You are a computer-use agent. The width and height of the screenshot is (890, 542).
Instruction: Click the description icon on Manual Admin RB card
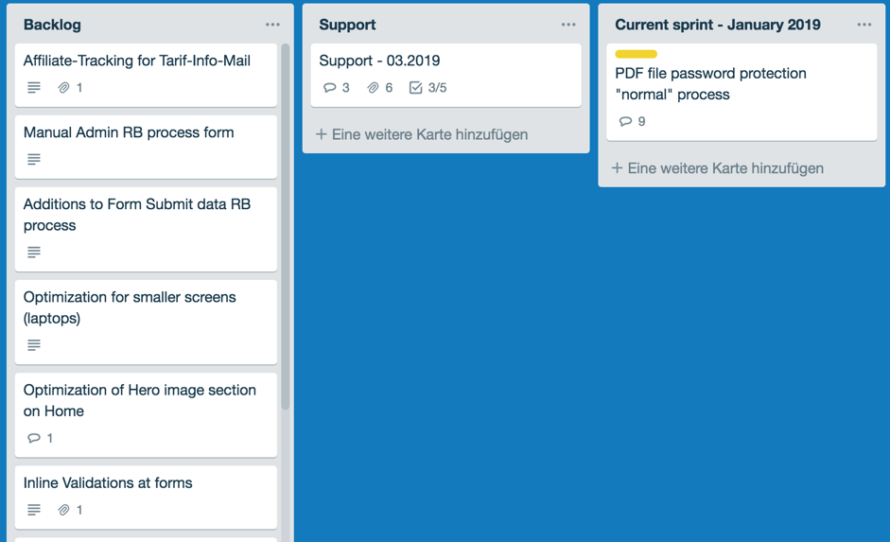pyautogui.click(x=34, y=160)
